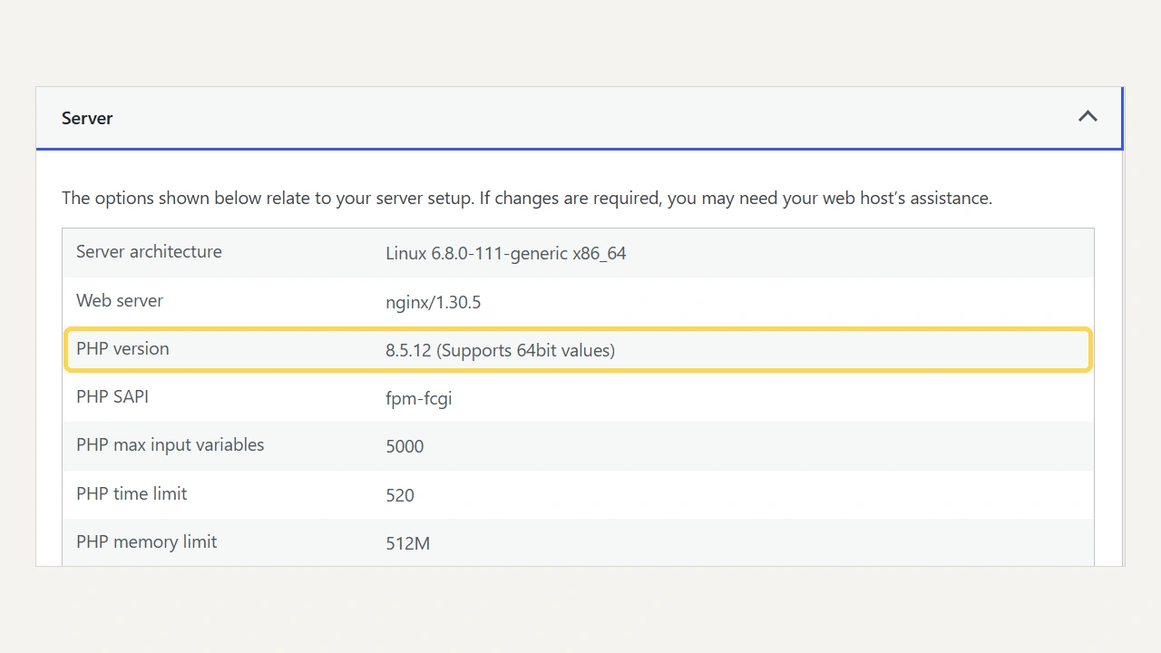Viewport: 1161px width, 653px height.
Task: Select the PHP memory limit label
Action: 147,542
